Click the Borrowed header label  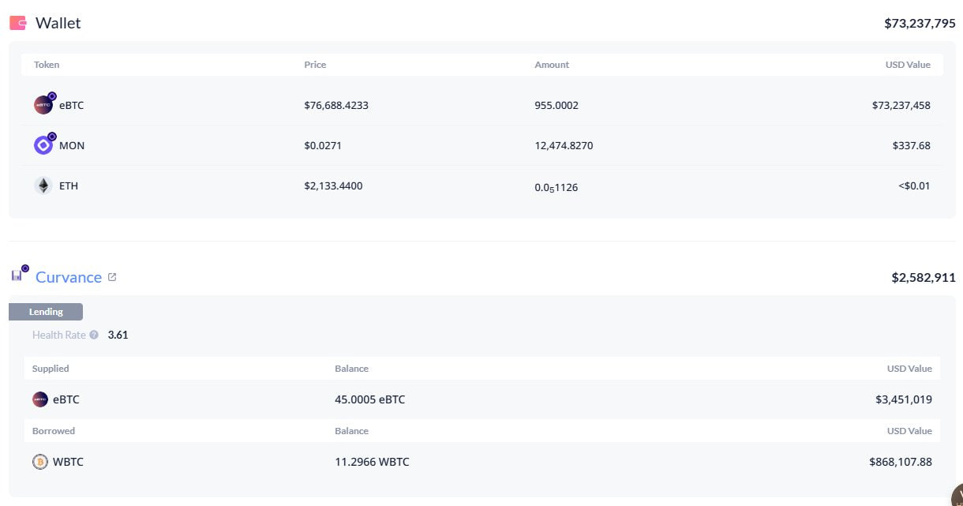tap(54, 431)
